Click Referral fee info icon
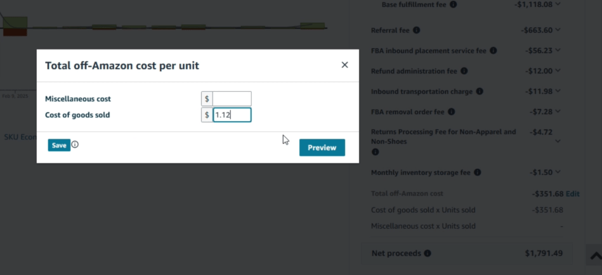Viewport: 602px width, 275px height. 416,30
